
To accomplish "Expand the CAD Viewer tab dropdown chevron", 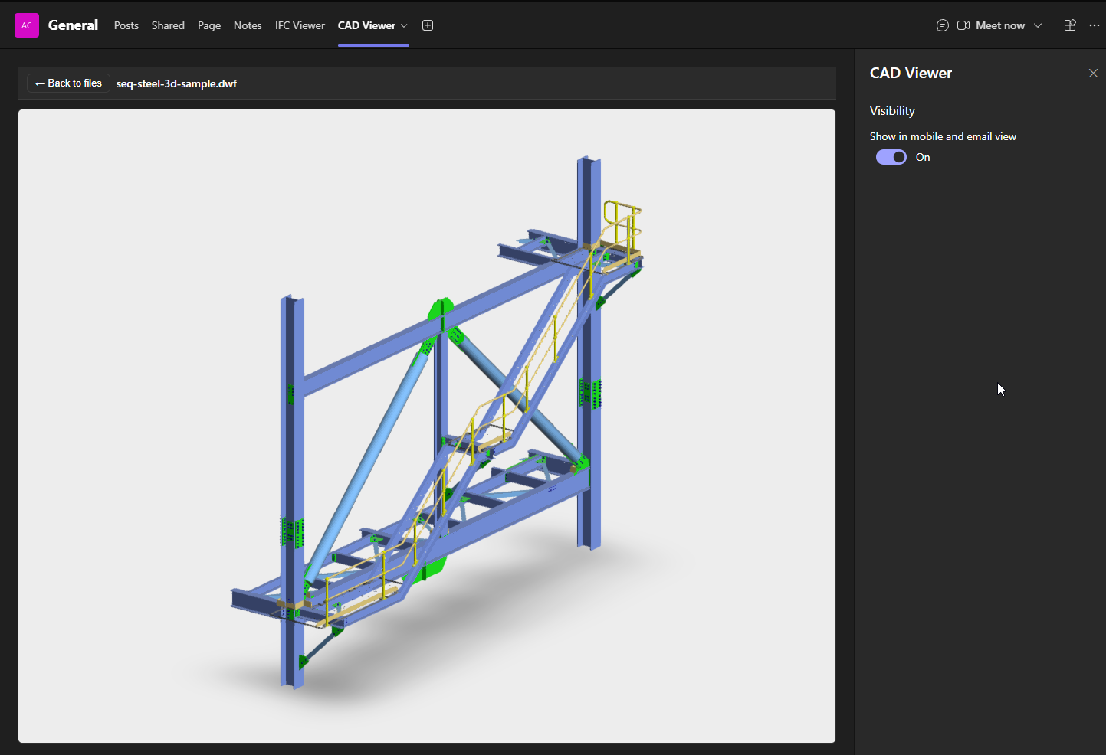I will click(x=404, y=25).
